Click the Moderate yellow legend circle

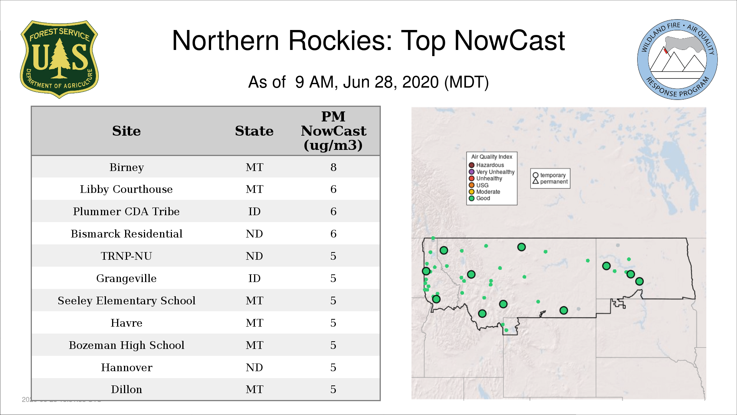click(x=472, y=192)
